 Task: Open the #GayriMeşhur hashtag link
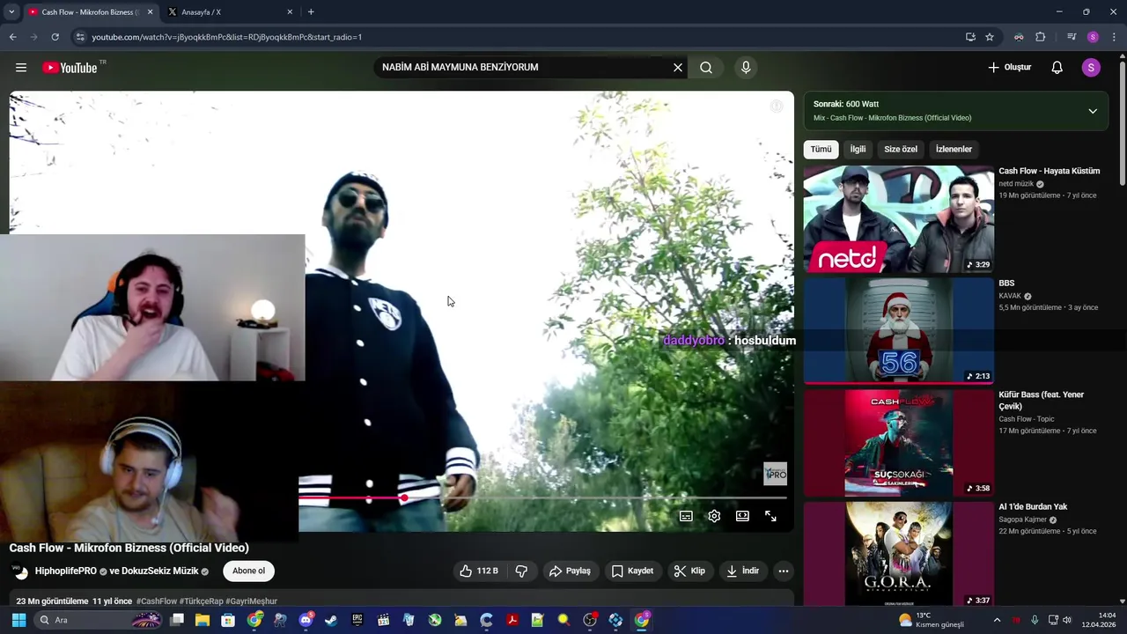coord(251,601)
